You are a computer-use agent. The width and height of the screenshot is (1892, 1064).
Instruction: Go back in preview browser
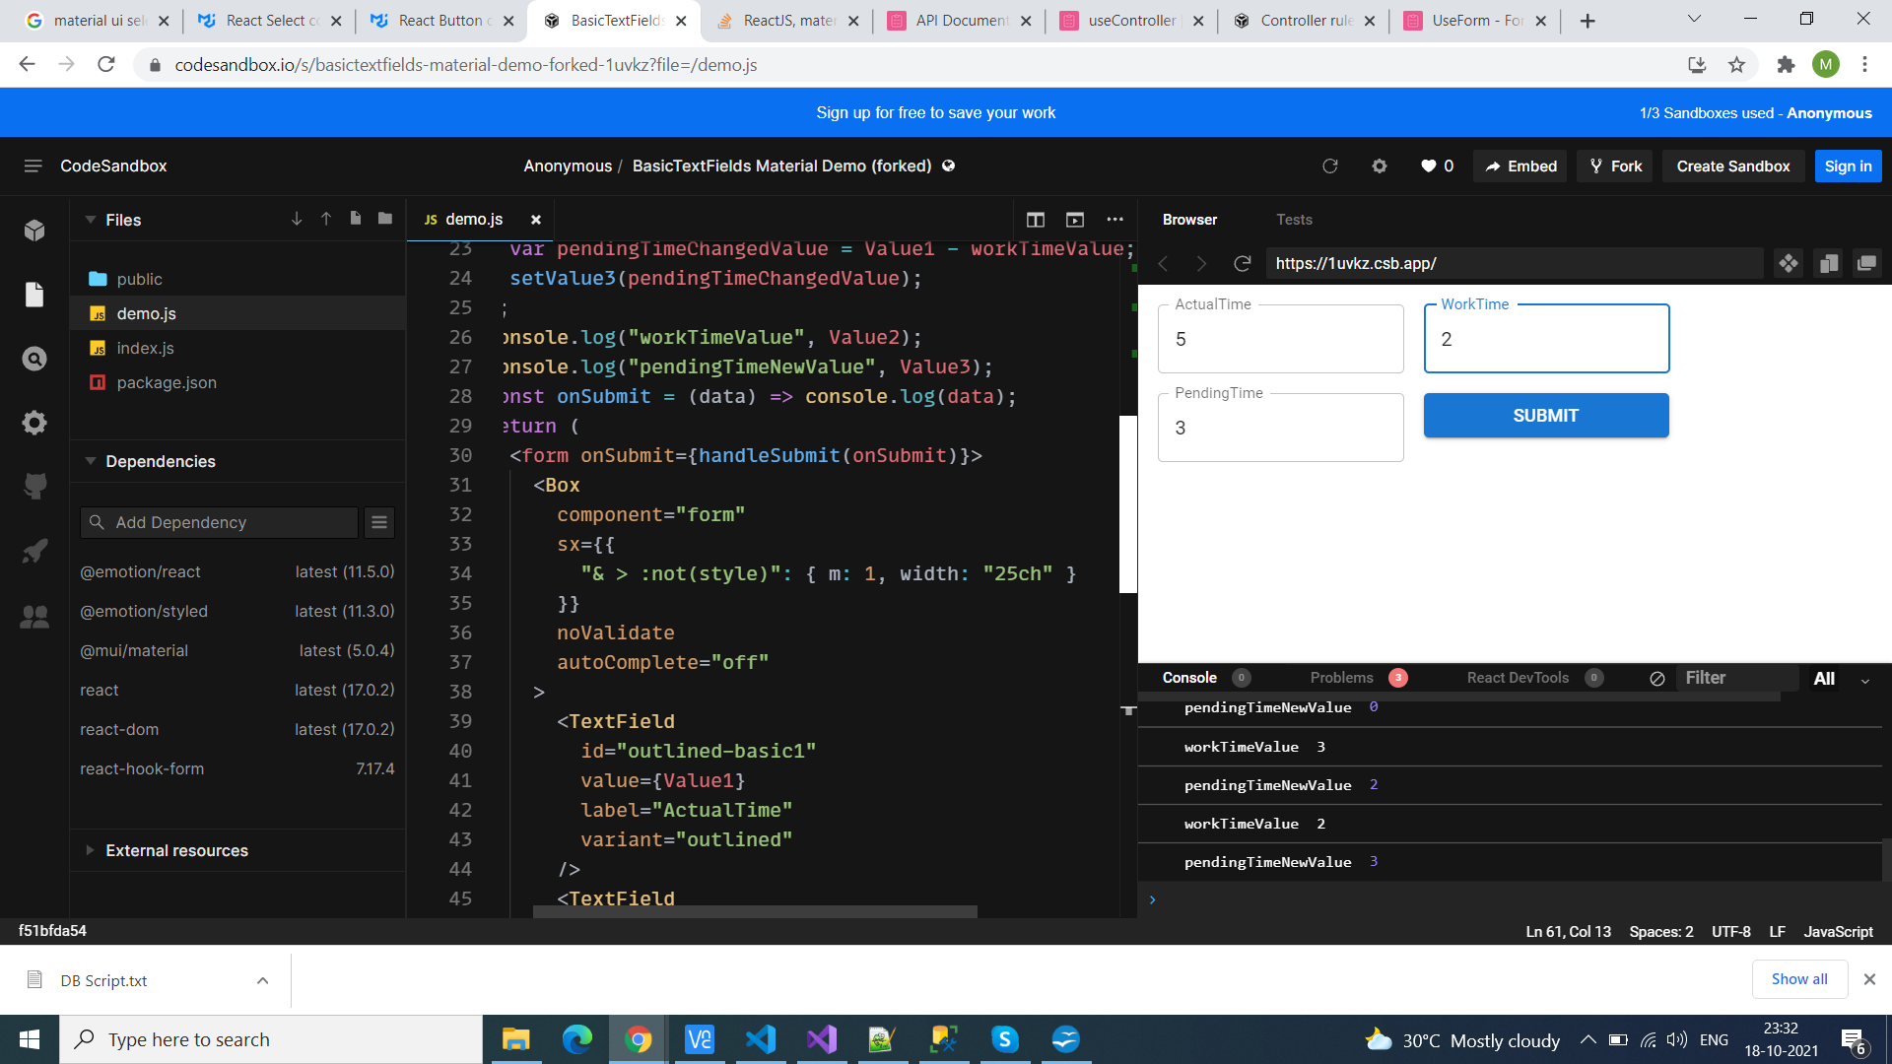point(1163,263)
